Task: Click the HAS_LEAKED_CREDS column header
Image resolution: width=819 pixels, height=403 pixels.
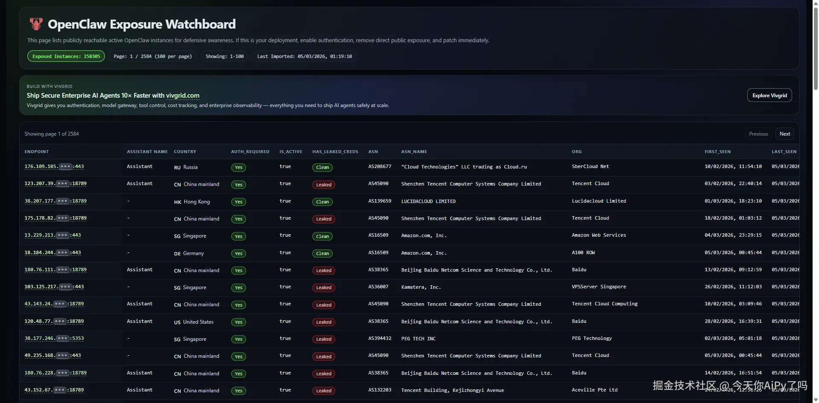Action: click(x=335, y=152)
